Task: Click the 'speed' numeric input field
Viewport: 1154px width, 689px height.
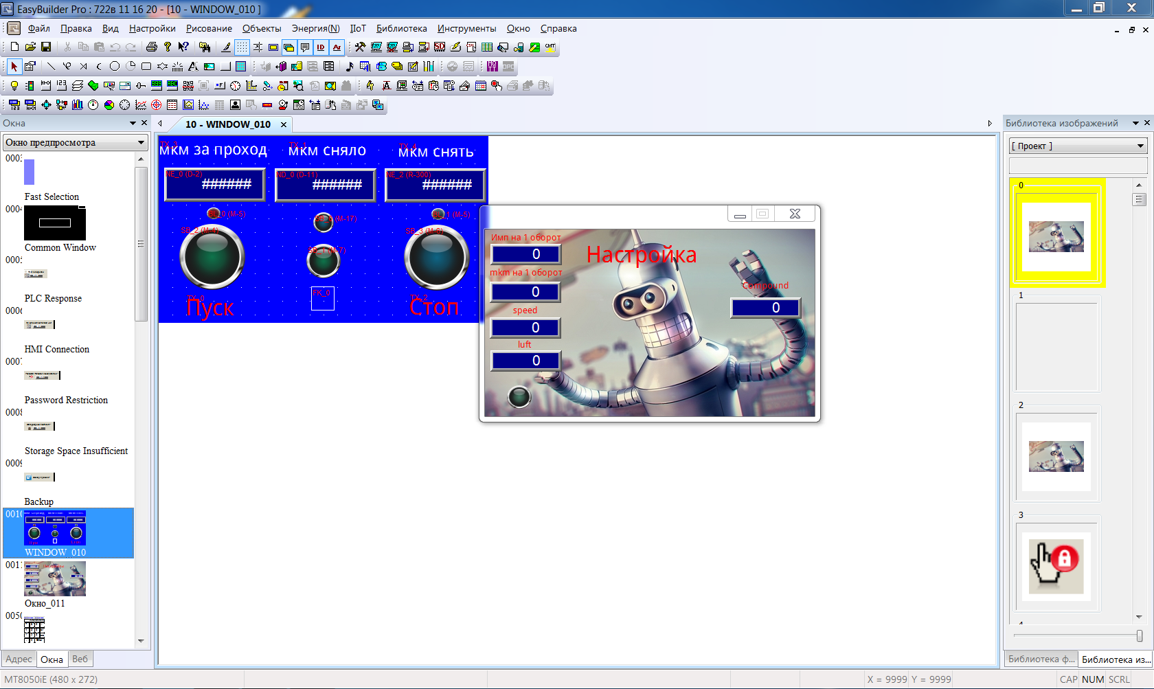Action: point(525,328)
